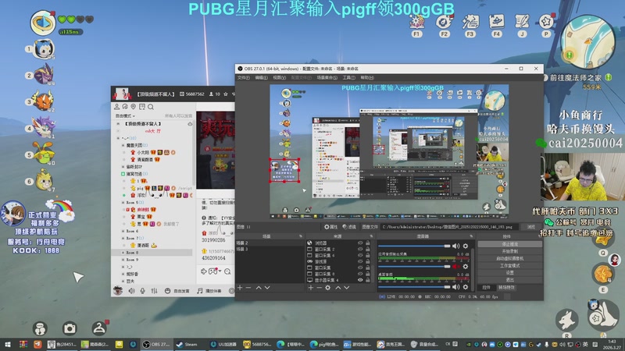Open the J quest journal icon

(x=522, y=22)
